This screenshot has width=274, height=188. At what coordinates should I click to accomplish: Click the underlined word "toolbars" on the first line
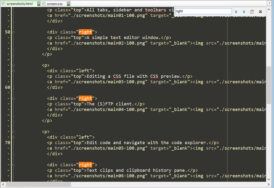pyautogui.click(x=155, y=10)
